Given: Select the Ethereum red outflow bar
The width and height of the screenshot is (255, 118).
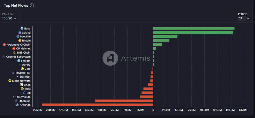Looking at the screenshot, I should click(x=124, y=101).
